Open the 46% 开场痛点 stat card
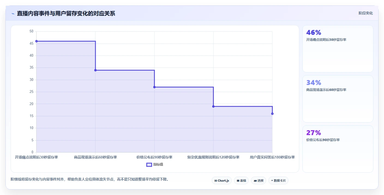This screenshot has height=195, width=384. point(338,49)
